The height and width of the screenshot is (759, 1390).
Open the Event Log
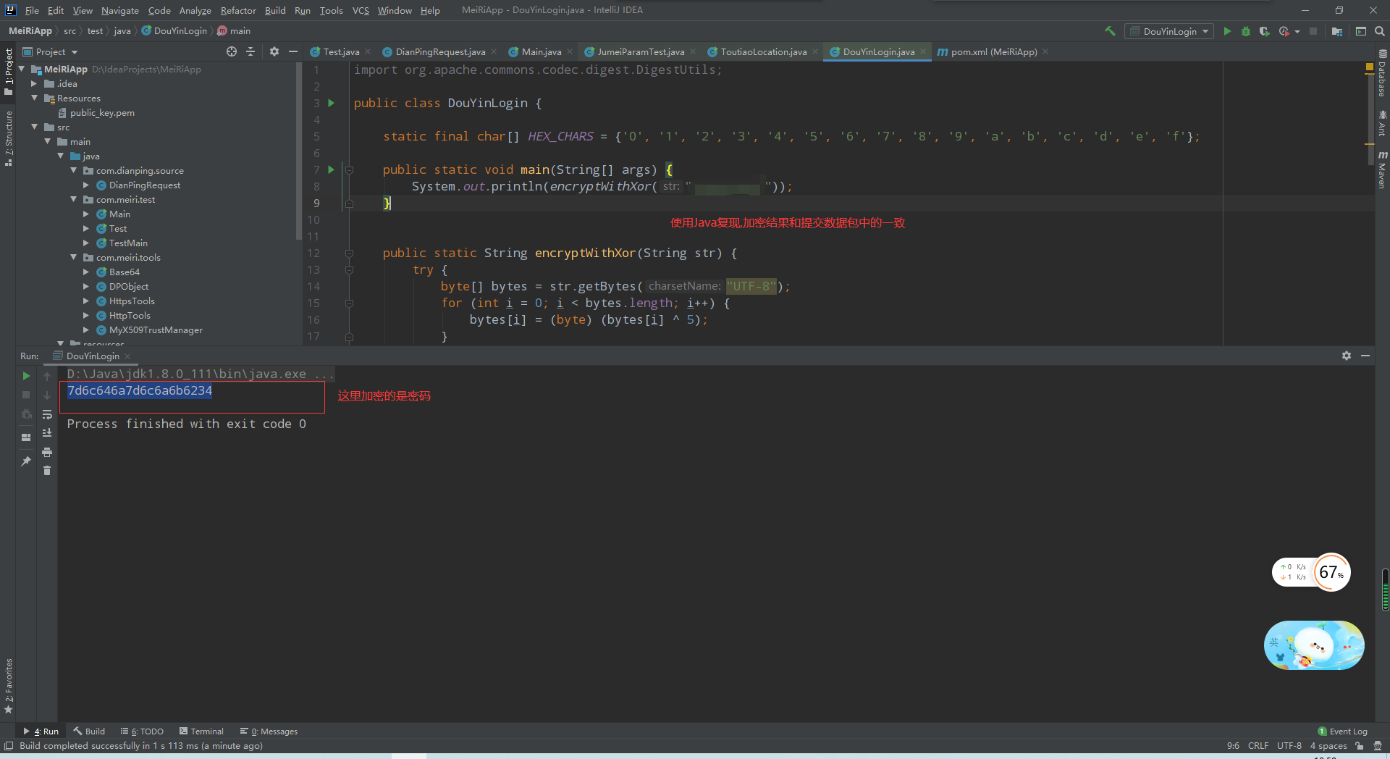click(1342, 731)
